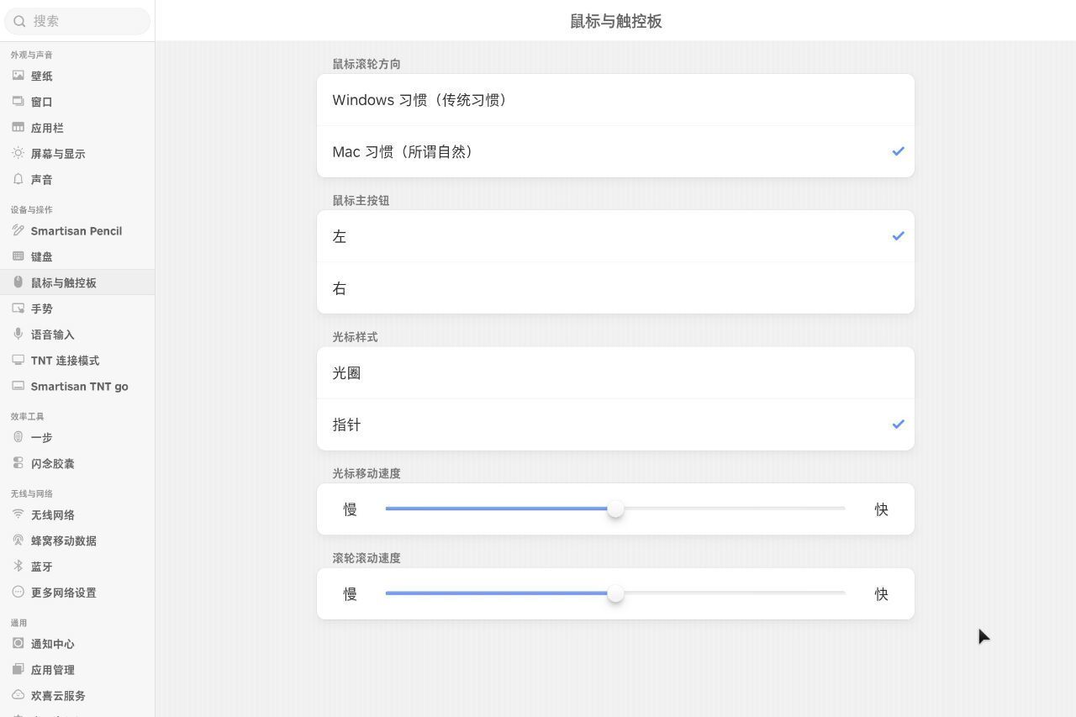Open the Smartisan Pencil settings
Viewport: 1076px width, 717px height.
(76, 230)
